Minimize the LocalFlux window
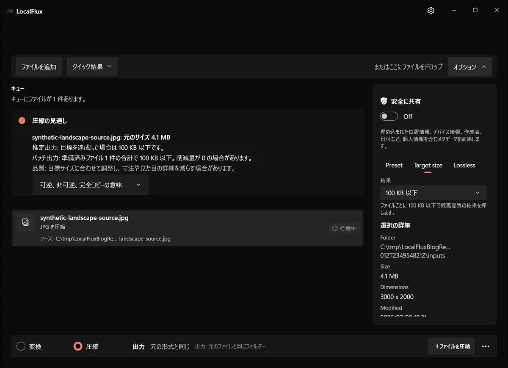This screenshot has width=508, height=368. pos(453,11)
